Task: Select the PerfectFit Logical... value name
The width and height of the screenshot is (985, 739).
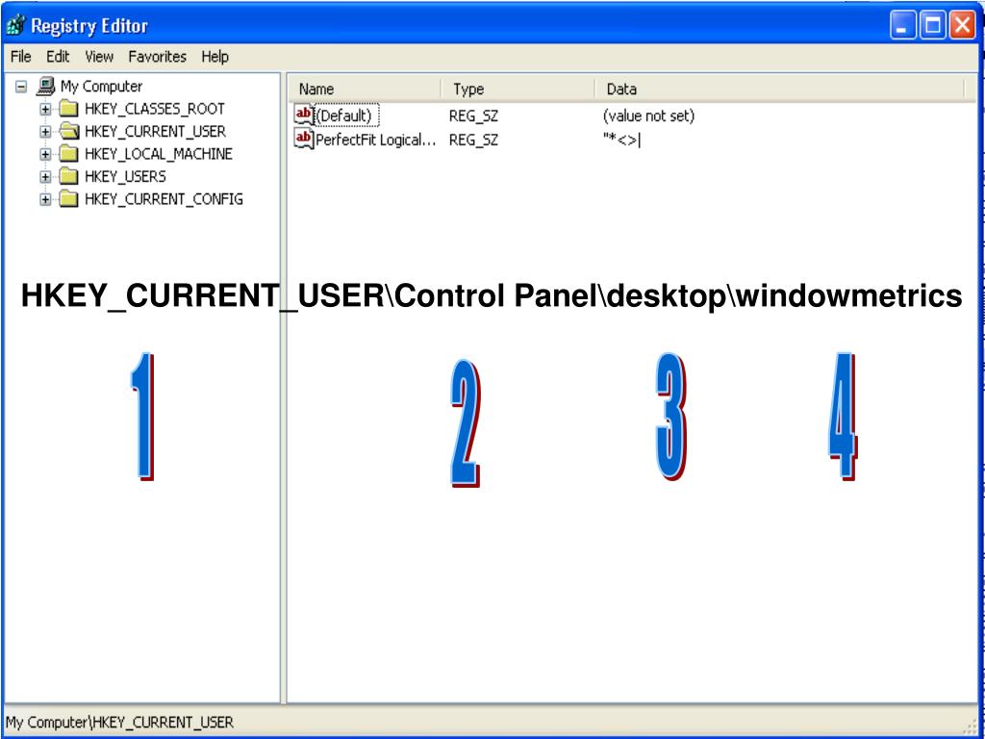Action: point(376,140)
